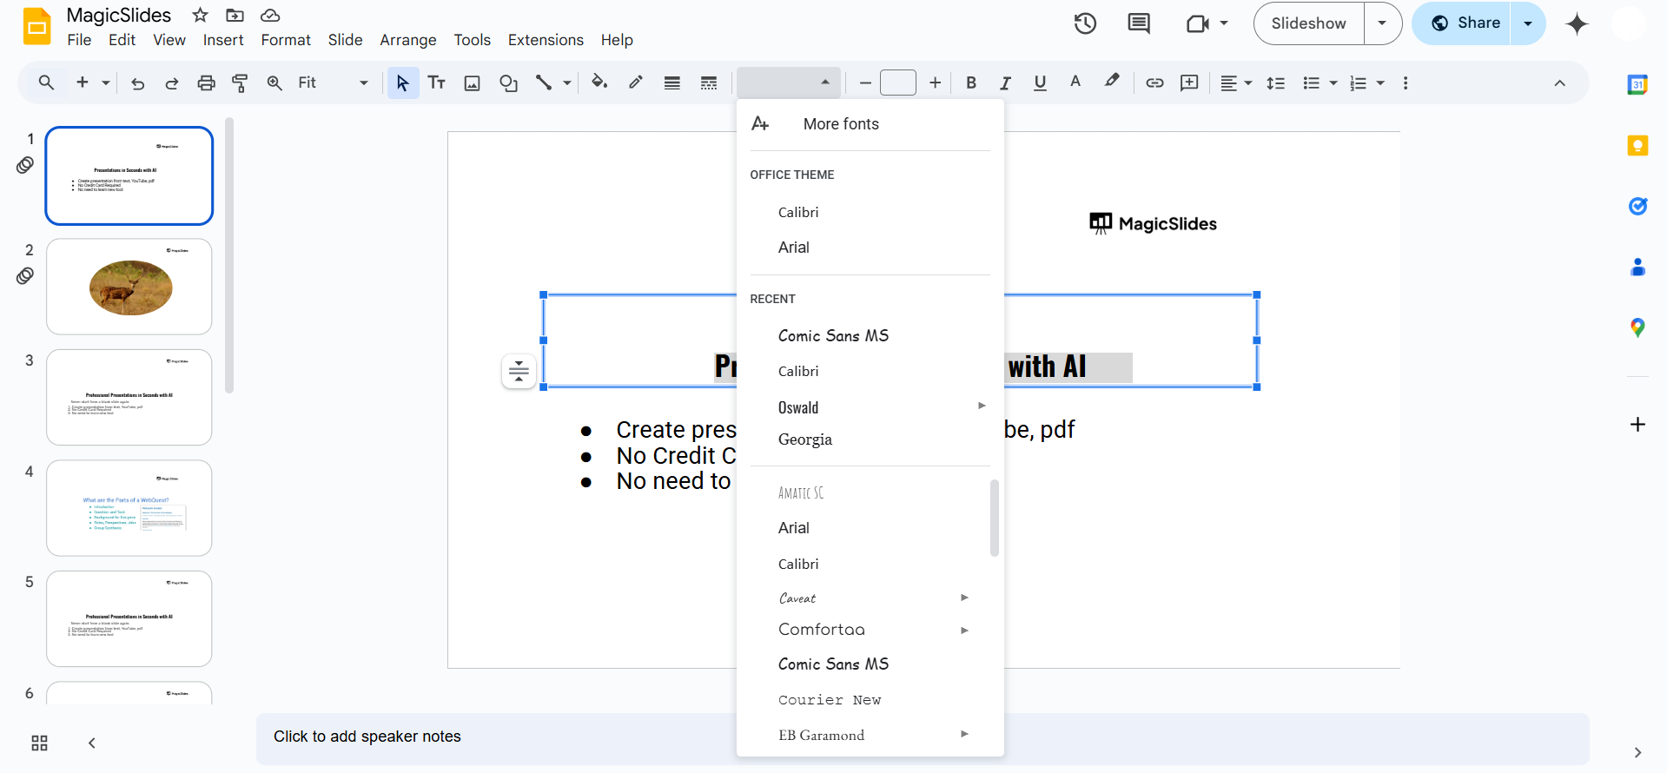The width and height of the screenshot is (1667, 773).
Task: Click the move to folder icon
Action: pyautogui.click(x=235, y=15)
